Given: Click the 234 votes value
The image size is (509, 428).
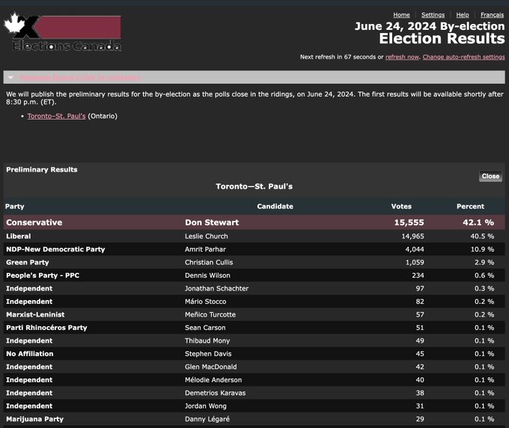Looking at the screenshot, I should tap(418, 275).
